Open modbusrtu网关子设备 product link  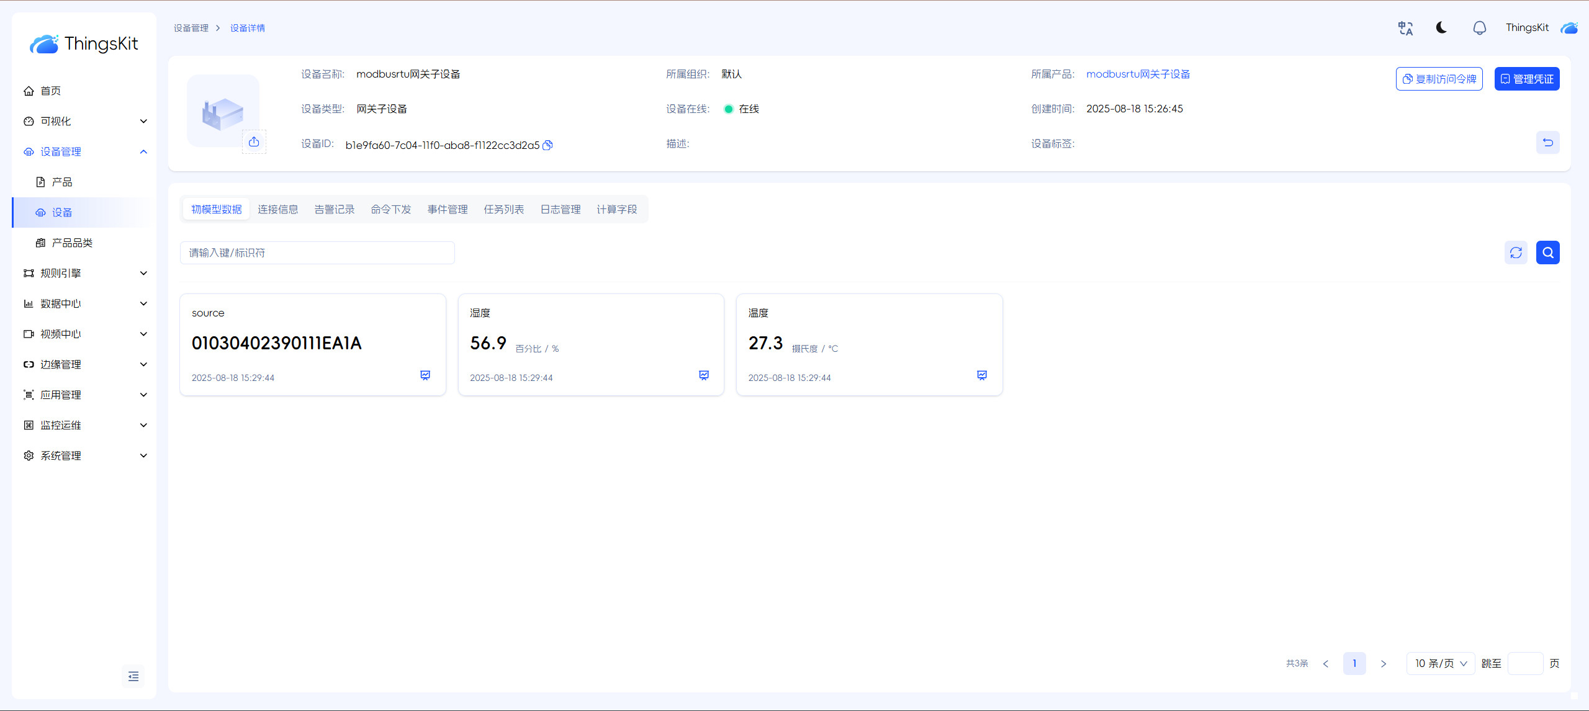[1138, 74]
